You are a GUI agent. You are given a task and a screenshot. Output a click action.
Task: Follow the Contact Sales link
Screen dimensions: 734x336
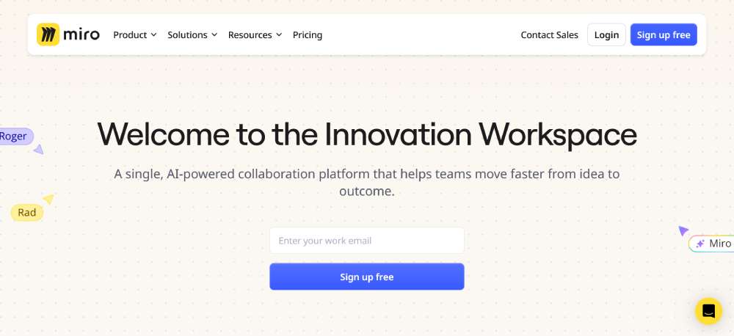(550, 34)
